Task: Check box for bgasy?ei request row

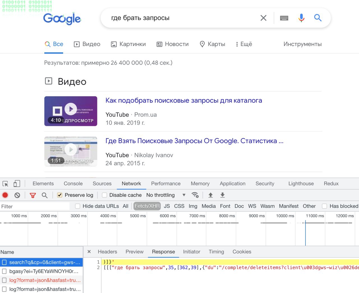Action: tap(4, 271)
